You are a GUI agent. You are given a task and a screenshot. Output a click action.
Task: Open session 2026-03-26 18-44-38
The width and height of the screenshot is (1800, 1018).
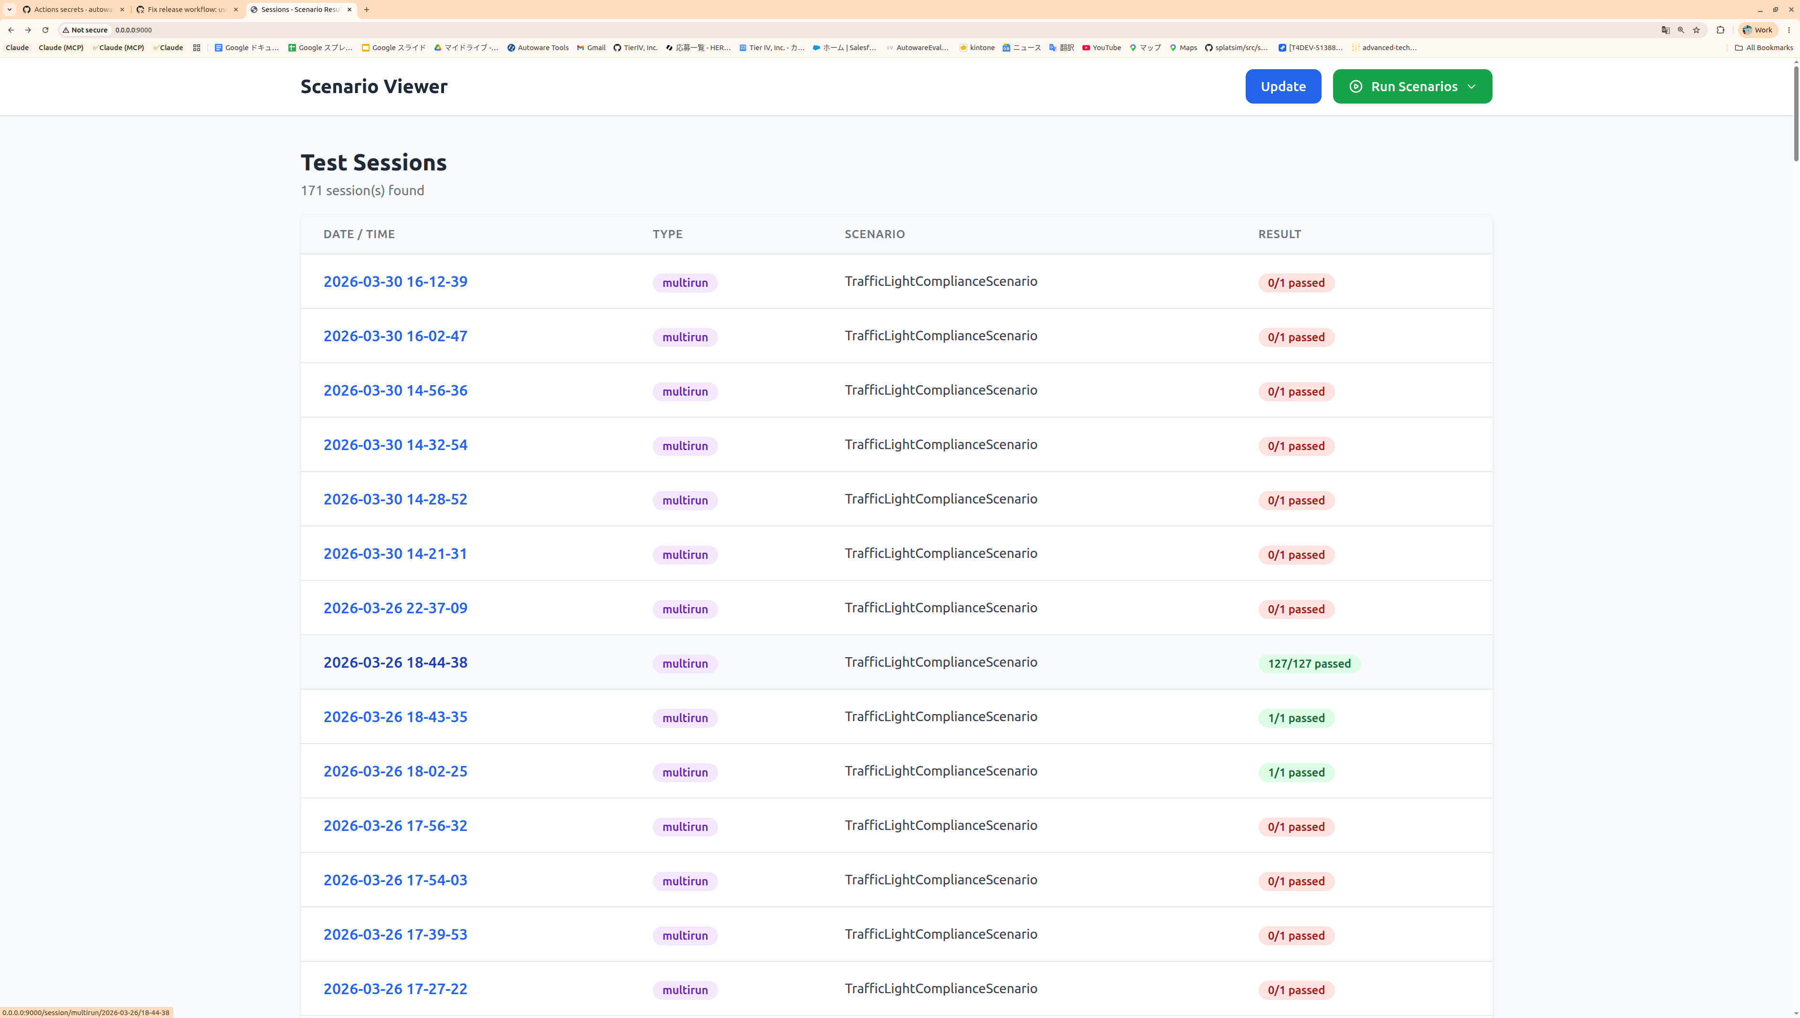[x=395, y=662]
